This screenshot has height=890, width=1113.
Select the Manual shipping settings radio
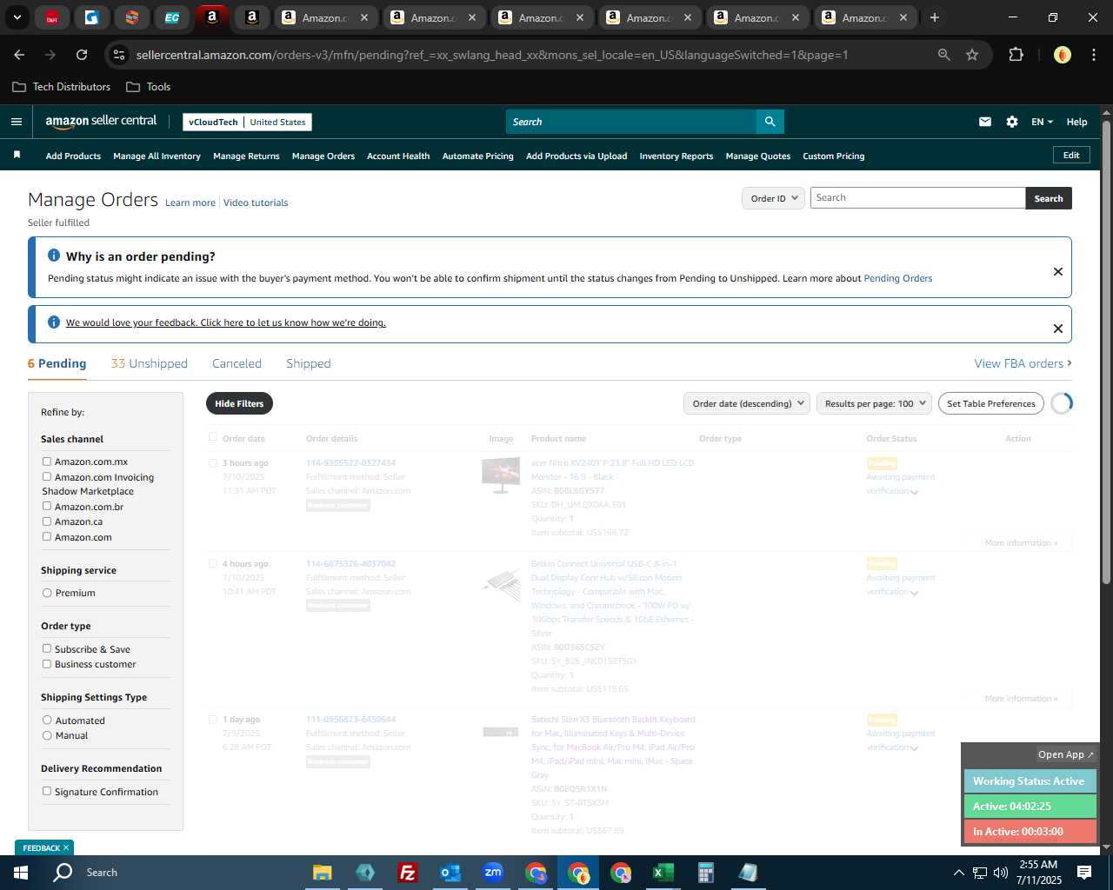click(47, 735)
